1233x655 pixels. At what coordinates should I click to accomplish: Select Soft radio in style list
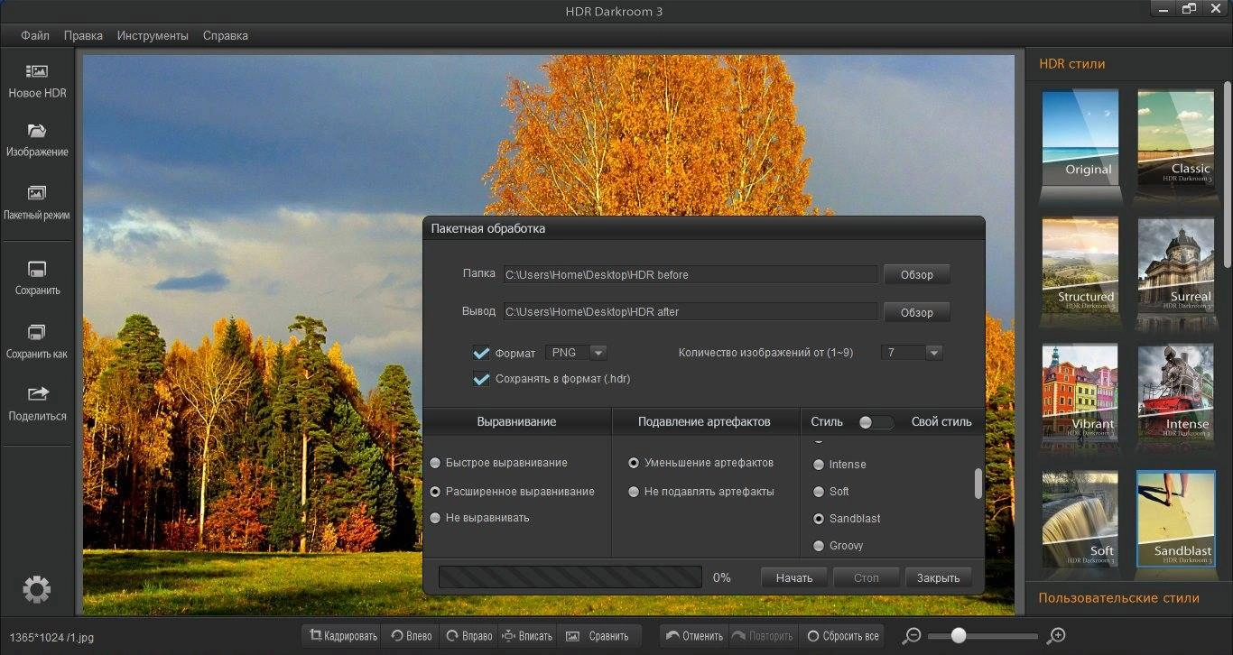click(x=819, y=492)
